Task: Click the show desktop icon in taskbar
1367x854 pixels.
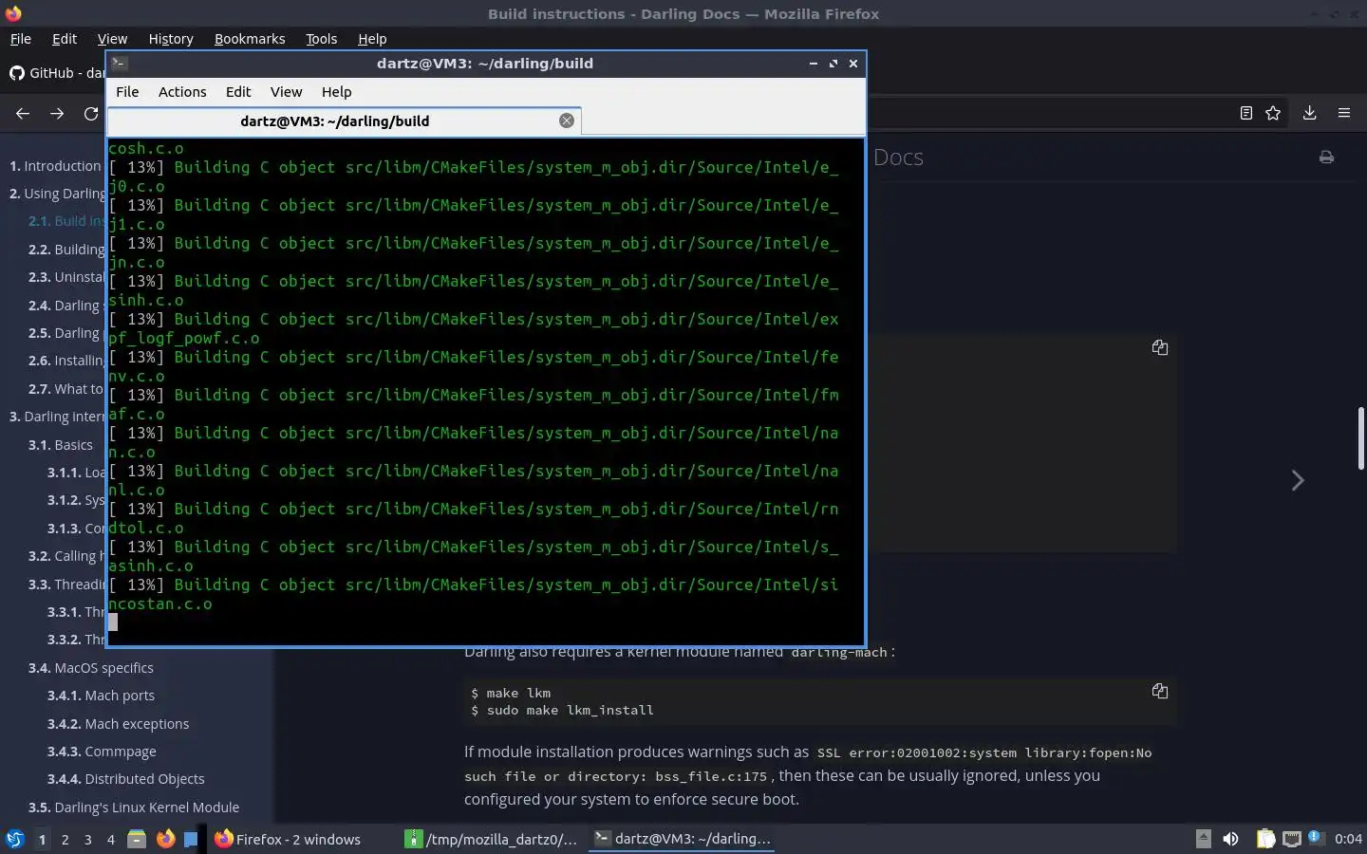Action: point(191,839)
